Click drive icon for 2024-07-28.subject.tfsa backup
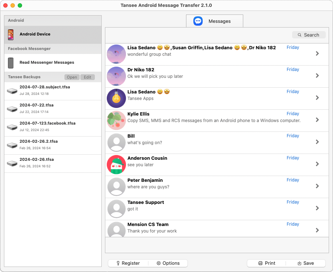This screenshot has height=272, width=333. tap(12, 91)
